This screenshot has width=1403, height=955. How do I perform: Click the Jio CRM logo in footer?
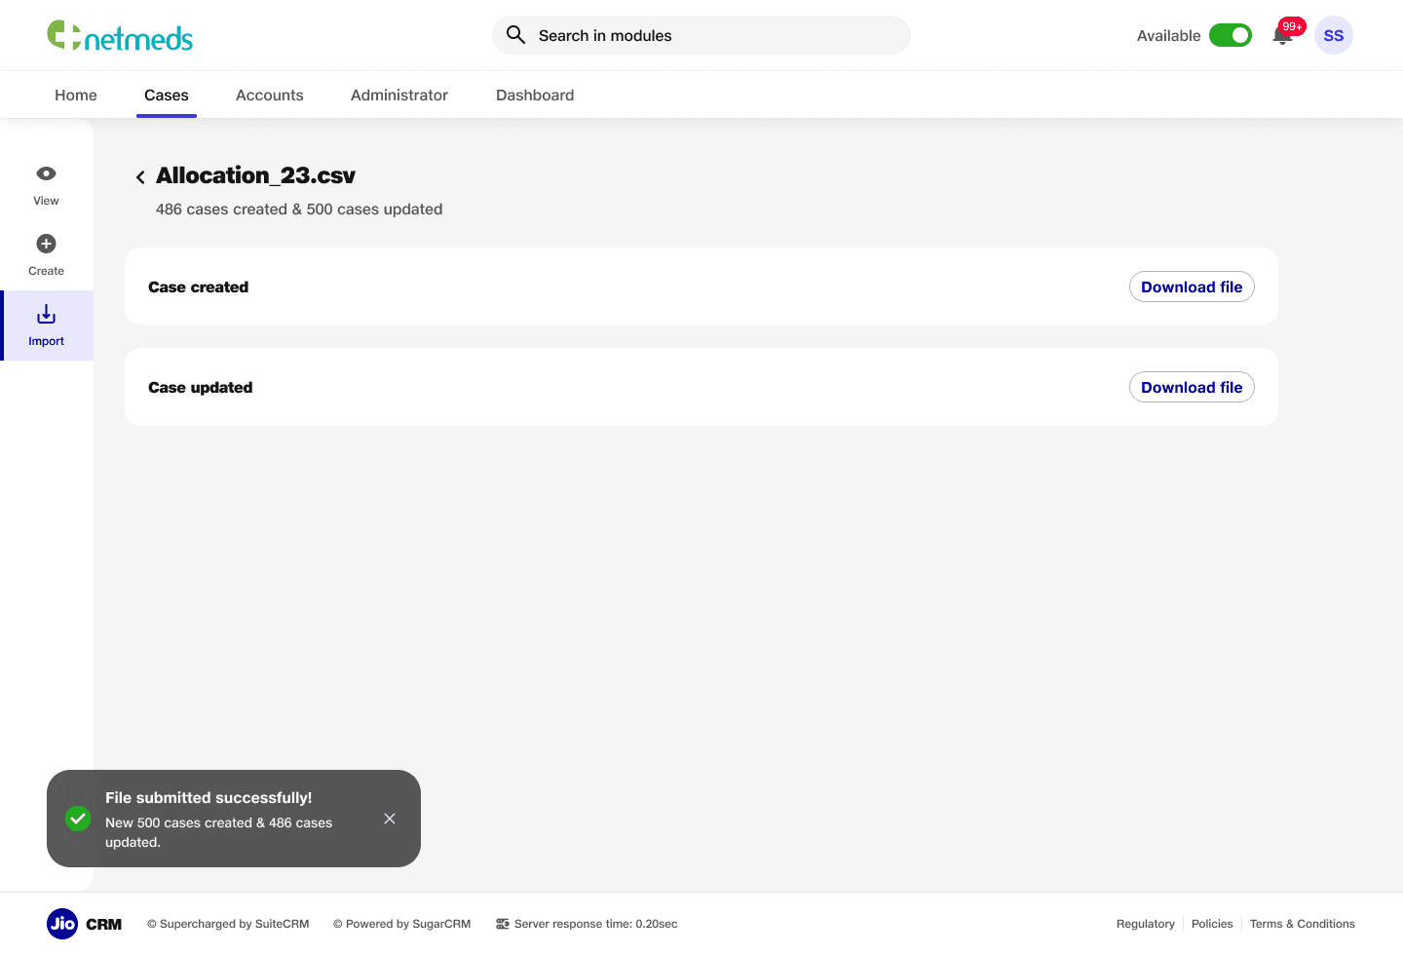pos(85,924)
